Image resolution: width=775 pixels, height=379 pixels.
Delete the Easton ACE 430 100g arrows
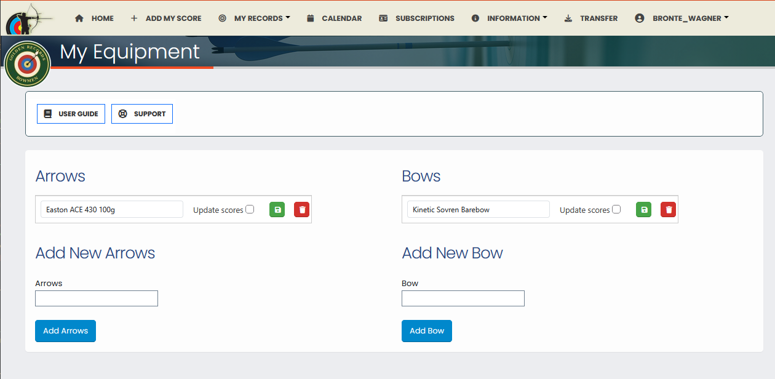point(302,210)
